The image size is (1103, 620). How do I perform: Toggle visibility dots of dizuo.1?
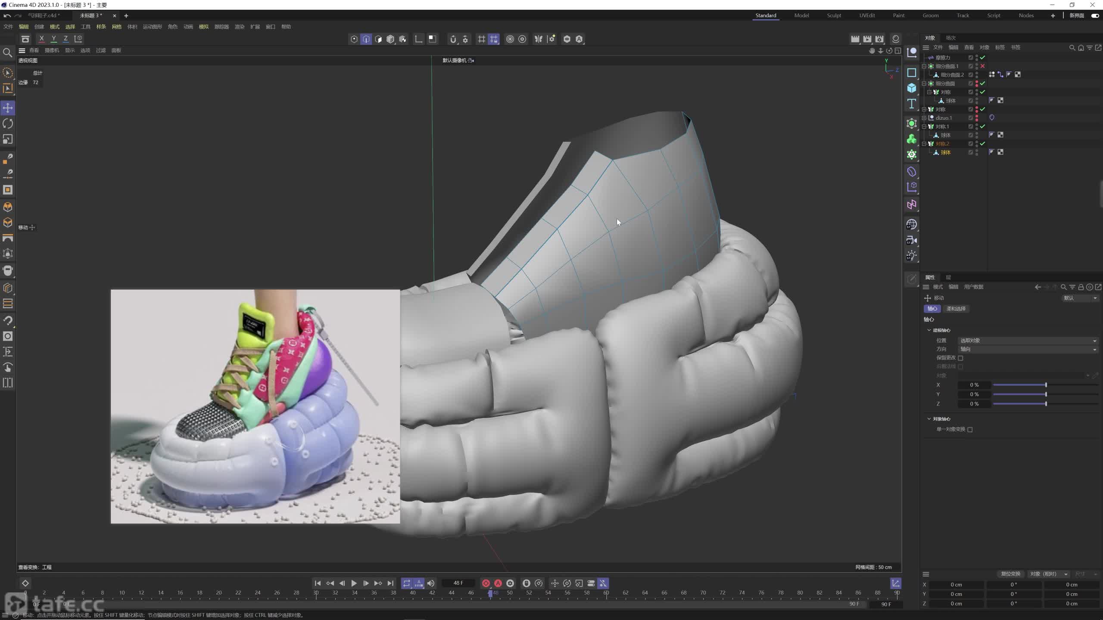click(x=977, y=118)
